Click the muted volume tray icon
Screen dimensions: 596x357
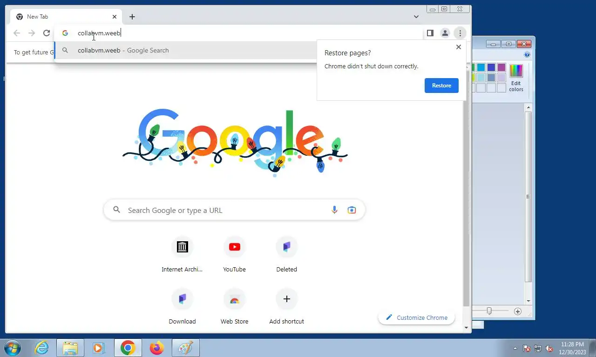point(549,348)
